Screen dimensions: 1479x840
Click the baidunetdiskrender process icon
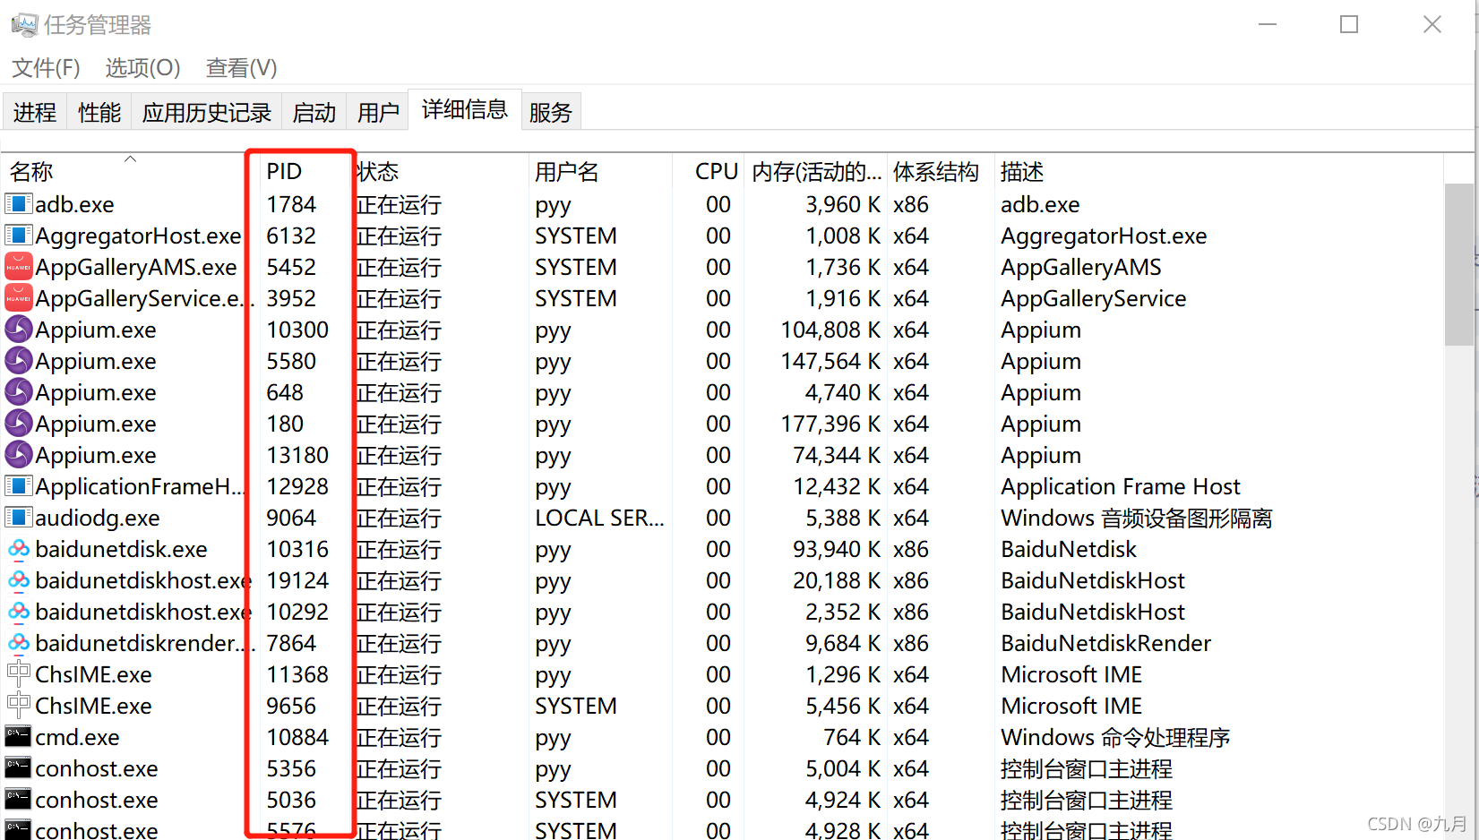click(19, 643)
